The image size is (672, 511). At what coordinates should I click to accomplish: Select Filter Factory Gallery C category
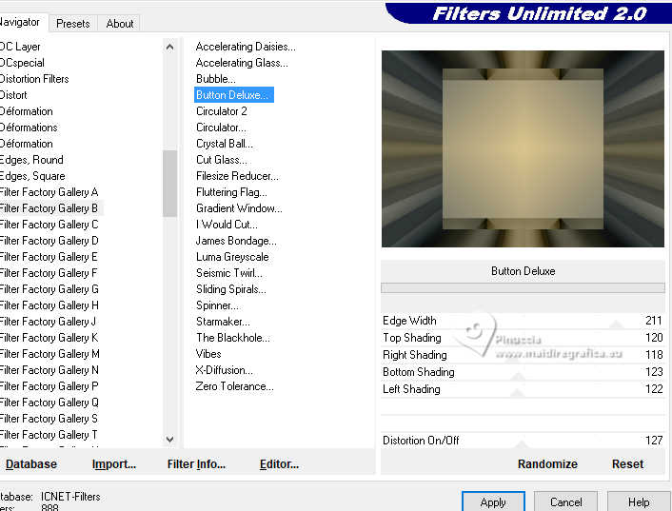(49, 225)
